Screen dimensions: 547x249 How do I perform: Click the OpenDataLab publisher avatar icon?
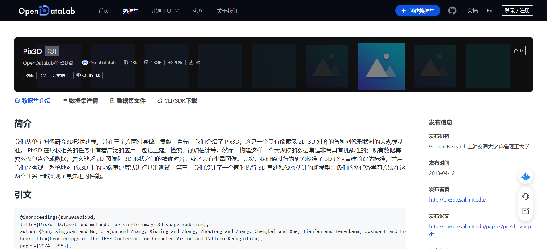85,62
